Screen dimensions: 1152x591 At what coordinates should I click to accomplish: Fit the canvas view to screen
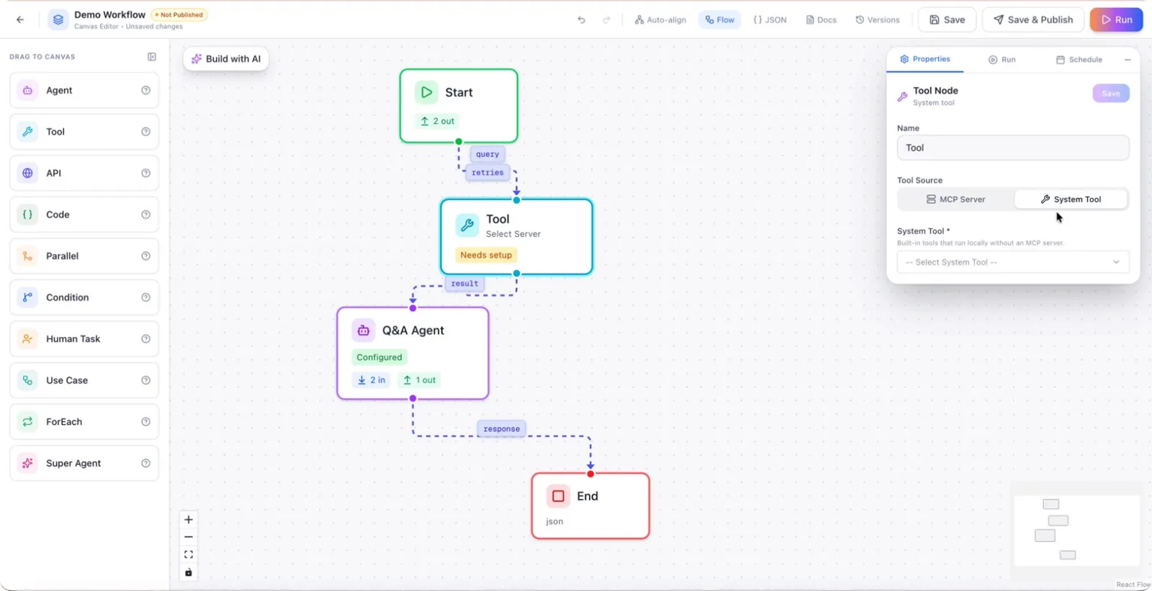189,554
